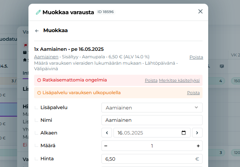
Task: Focus the Nimi text field
Action: [x=152, y=120]
